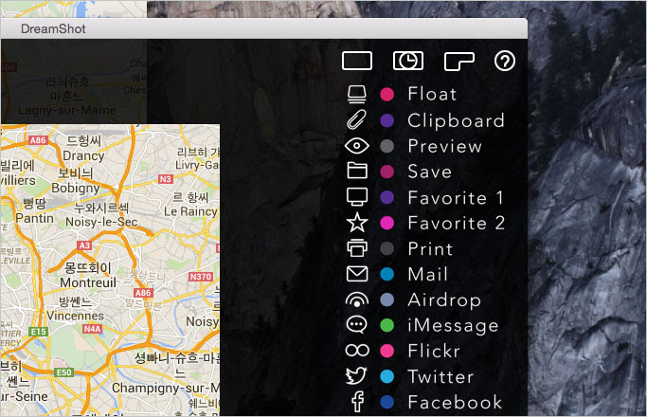Choose the Float destination label
Image resolution: width=647 pixels, height=417 pixels.
[432, 94]
